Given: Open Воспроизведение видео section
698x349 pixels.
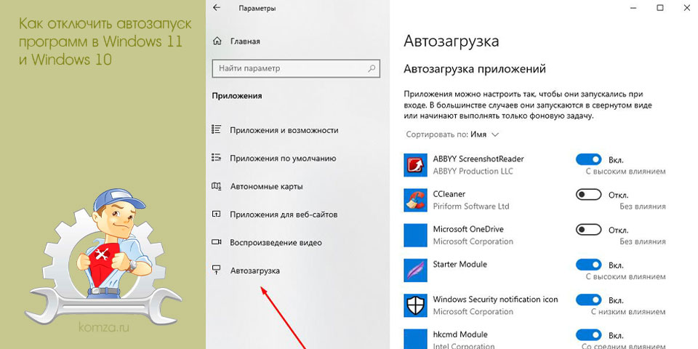Looking at the screenshot, I should pos(276,243).
